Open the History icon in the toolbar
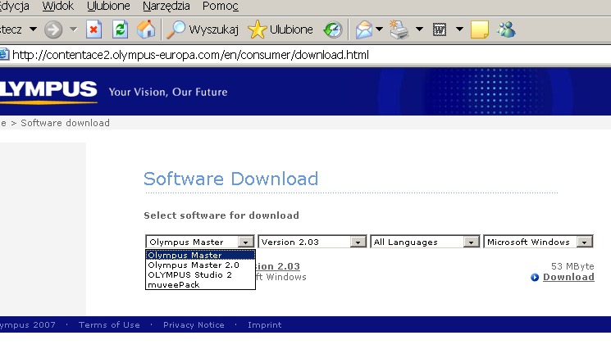This screenshot has width=611, height=349. pos(333,30)
